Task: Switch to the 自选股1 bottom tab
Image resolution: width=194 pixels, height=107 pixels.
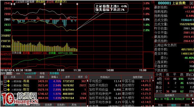Action: tap(61, 105)
